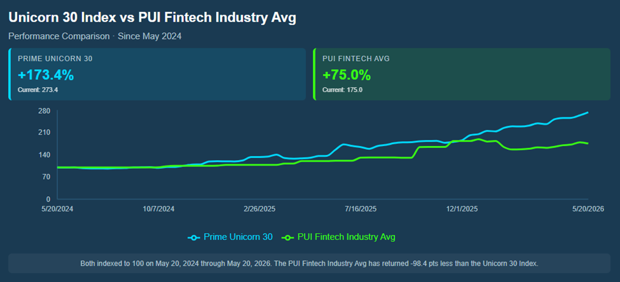This screenshot has height=282, width=620.
Task: Click the 280 y-axis tick label
Action: click(x=46, y=111)
